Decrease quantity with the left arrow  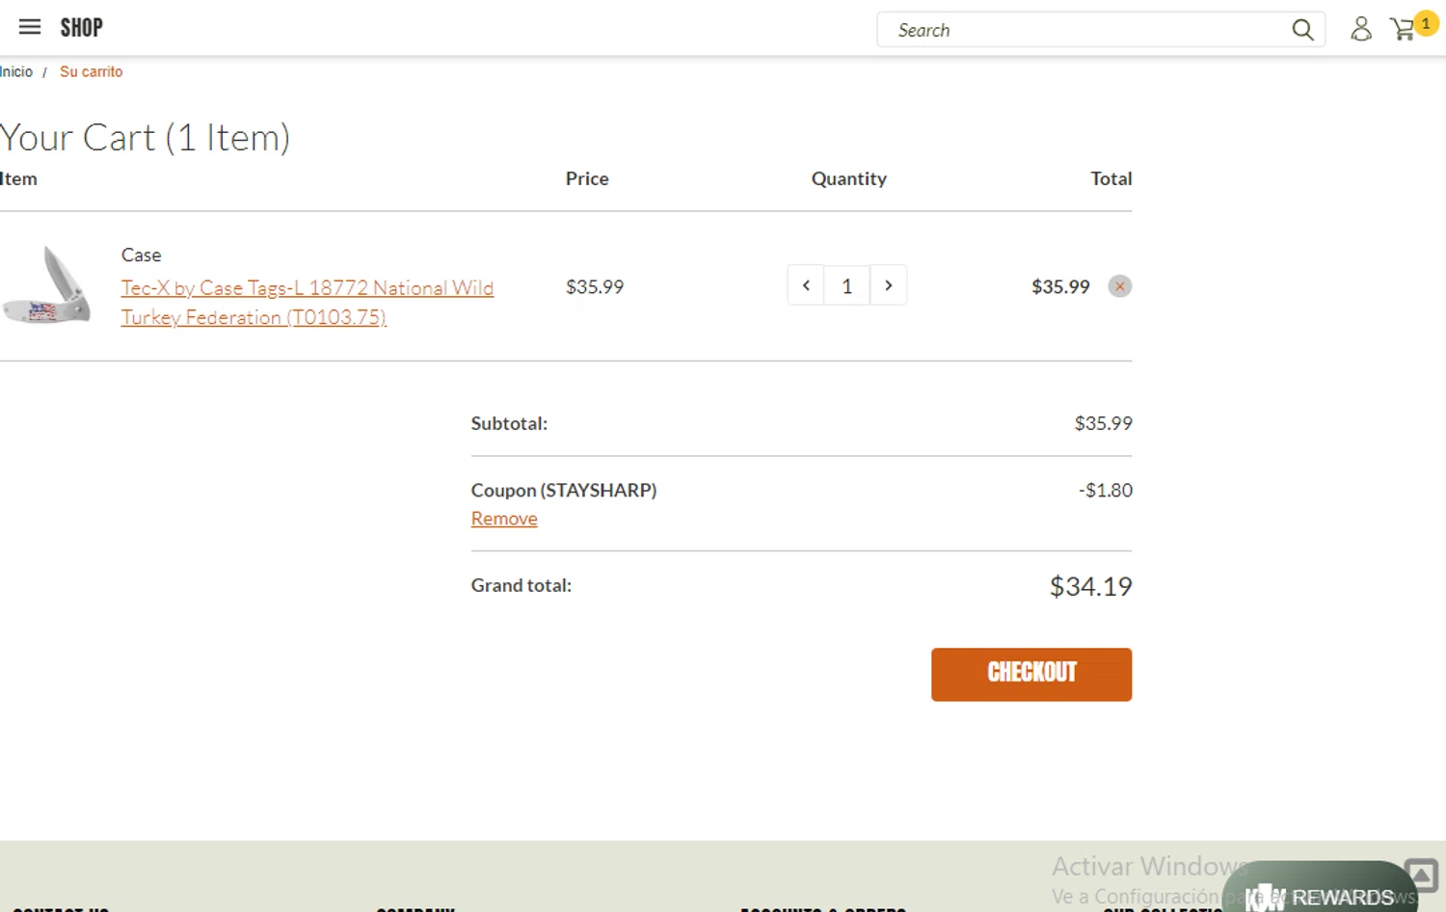tap(806, 285)
